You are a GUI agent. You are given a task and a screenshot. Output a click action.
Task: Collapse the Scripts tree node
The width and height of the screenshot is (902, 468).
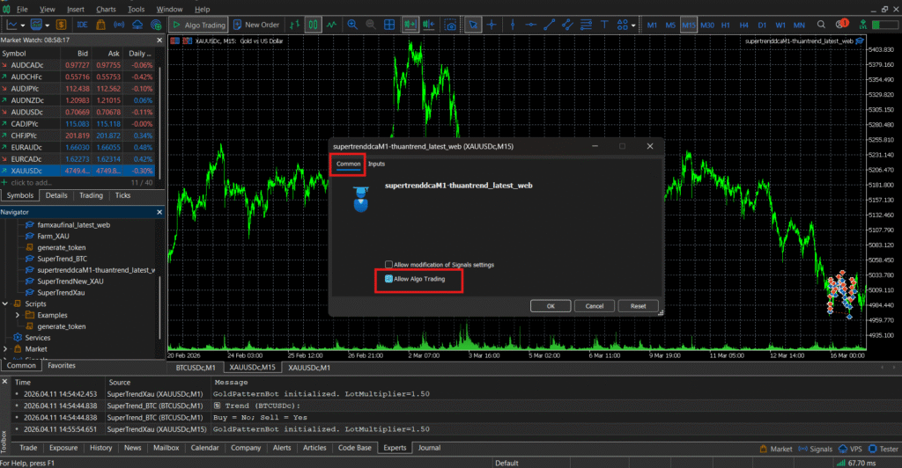(x=6, y=303)
